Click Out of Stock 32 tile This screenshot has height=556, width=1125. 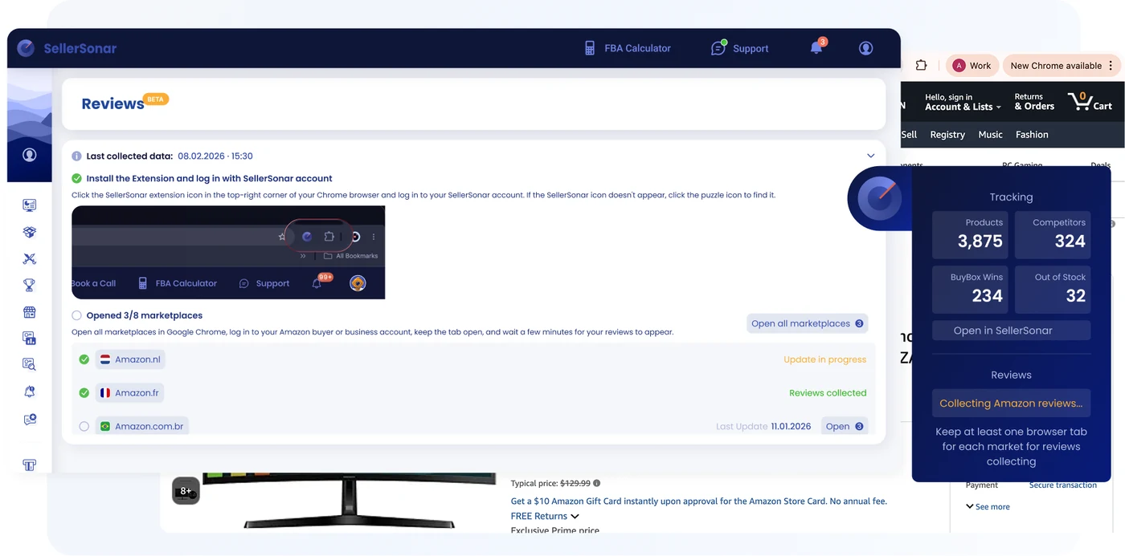[x=1053, y=289]
